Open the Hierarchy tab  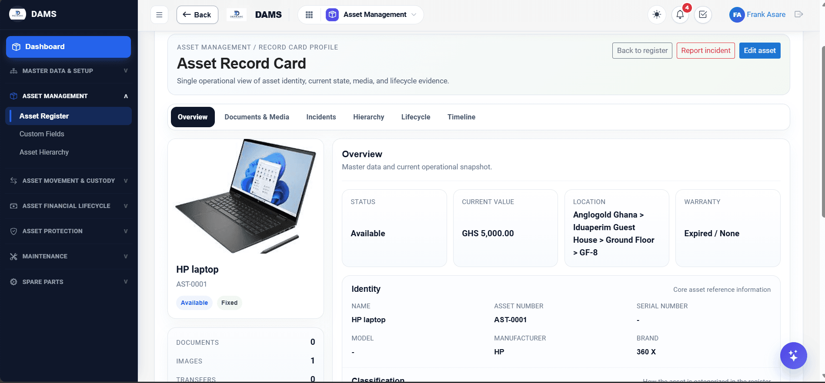point(368,117)
